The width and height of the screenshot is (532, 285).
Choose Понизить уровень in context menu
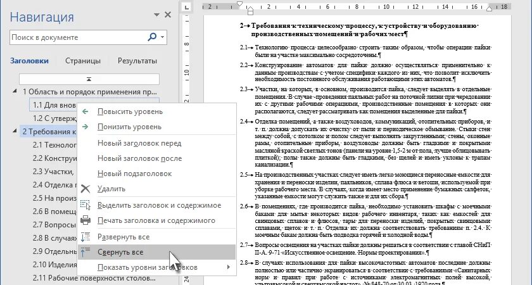[157, 127]
